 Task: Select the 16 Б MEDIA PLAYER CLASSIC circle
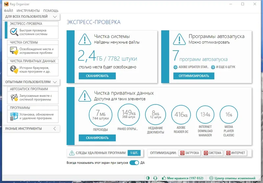click(x=228, y=114)
